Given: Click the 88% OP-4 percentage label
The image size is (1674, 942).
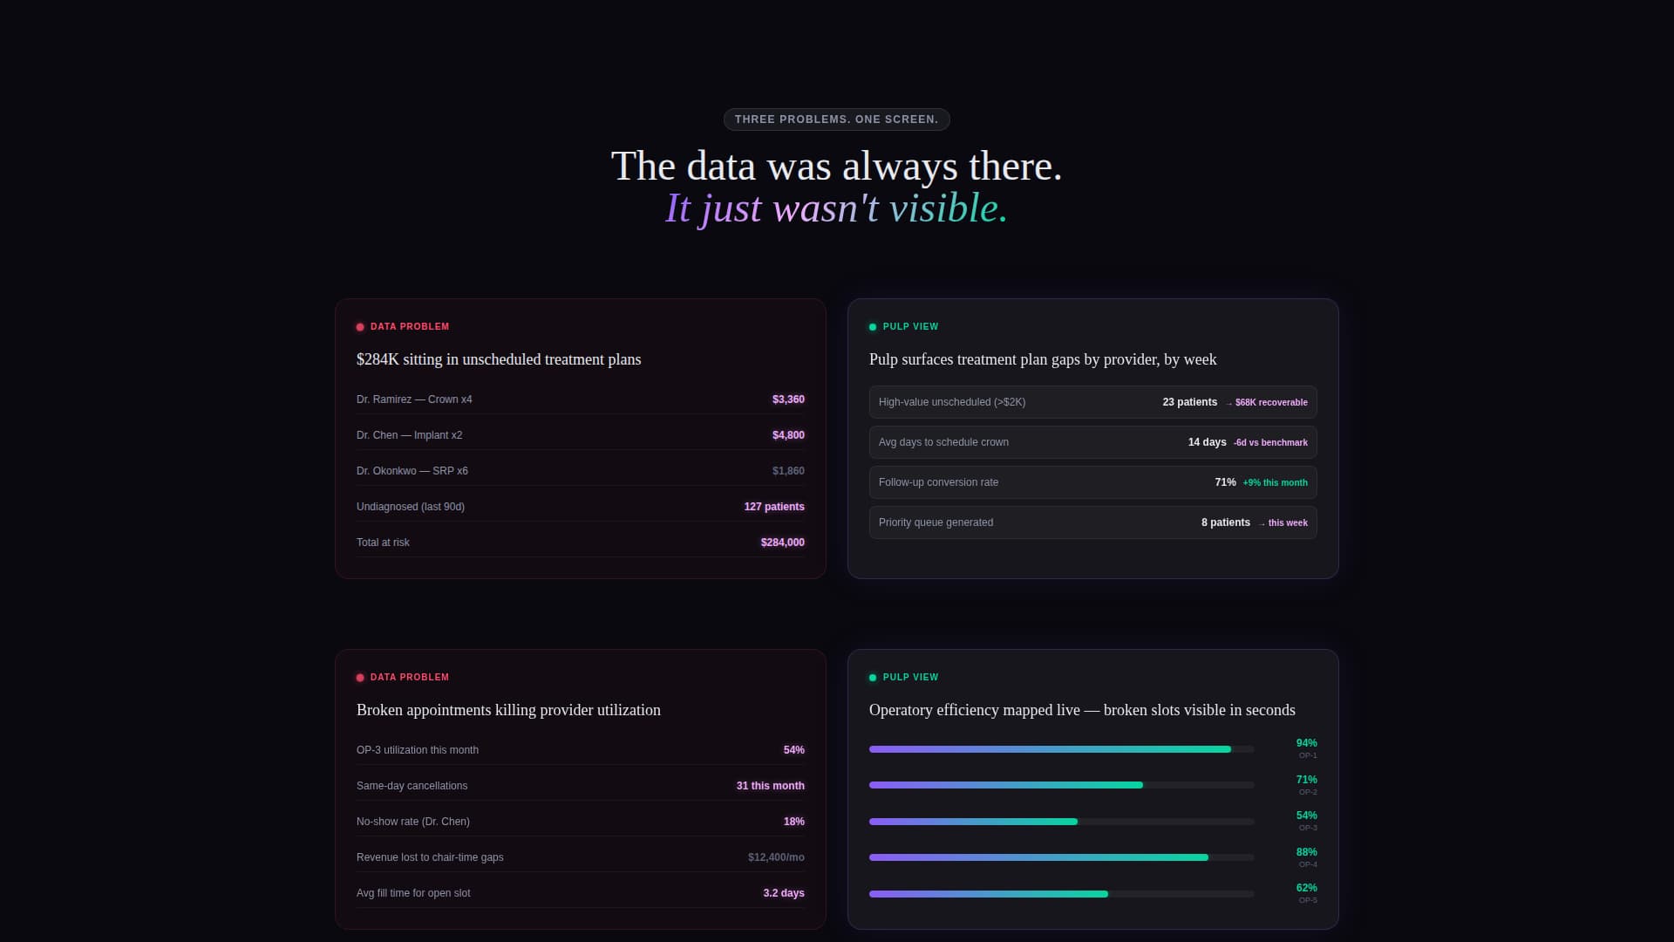Looking at the screenshot, I should click(1306, 852).
